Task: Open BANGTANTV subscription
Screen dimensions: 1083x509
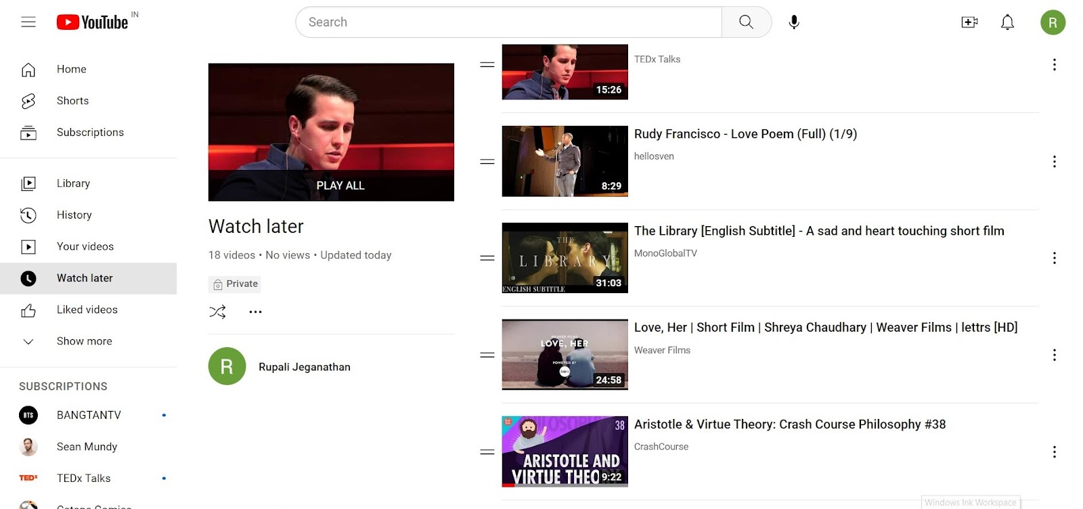Action: 88,415
